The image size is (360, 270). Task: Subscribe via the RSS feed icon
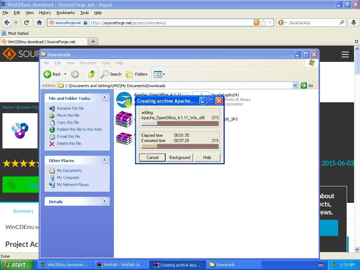(x=256, y=22)
